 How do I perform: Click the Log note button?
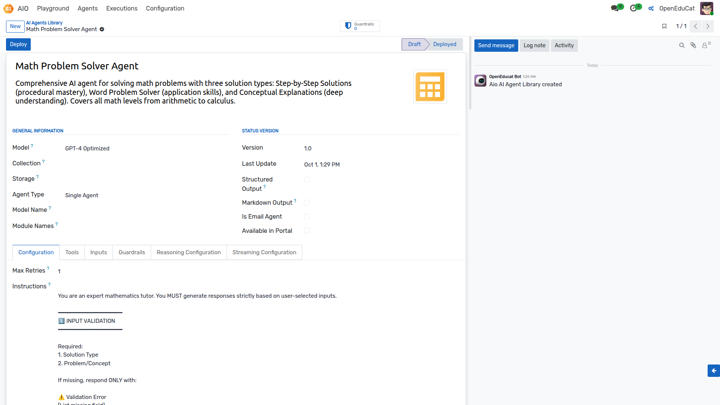pyautogui.click(x=534, y=45)
